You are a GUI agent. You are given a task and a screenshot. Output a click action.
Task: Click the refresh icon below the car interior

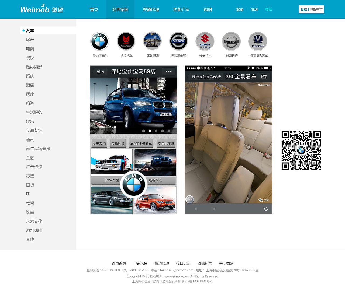tap(266, 209)
